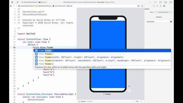The image size is (183, 103).
Task: Click the var body: some View line
Action: (36, 42)
